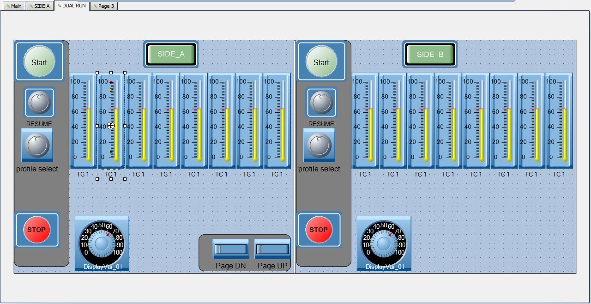Toggle the SIDE_A indicator button
The height and width of the screenshot is (304, 591).
(x=171, y=54)
